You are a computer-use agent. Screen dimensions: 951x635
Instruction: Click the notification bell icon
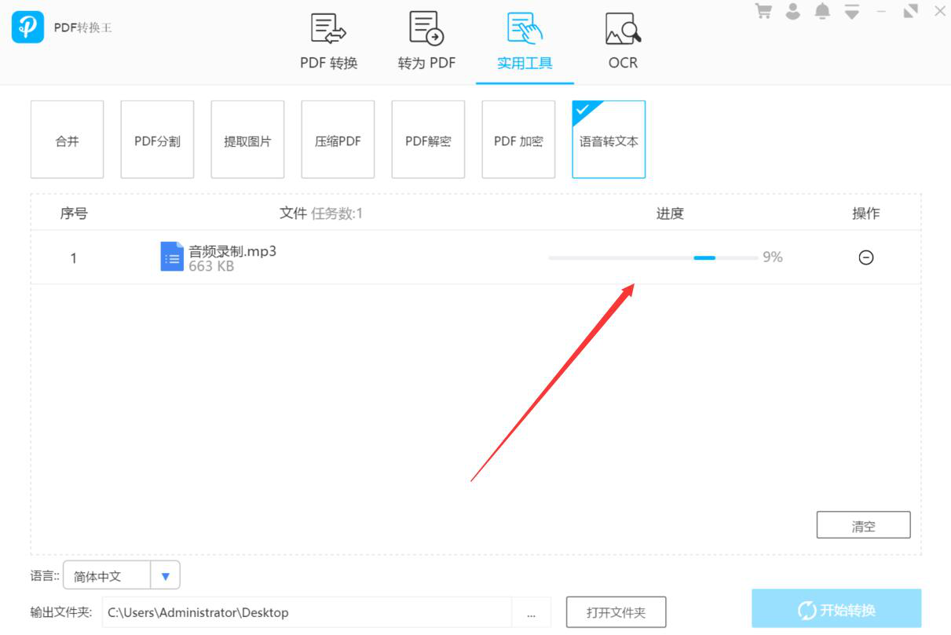click(x=823, y=12)
